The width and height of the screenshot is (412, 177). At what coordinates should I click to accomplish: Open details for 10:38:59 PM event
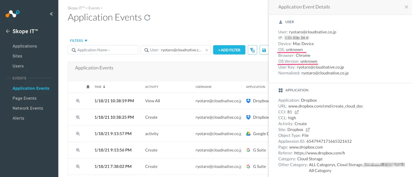point(78,101)
